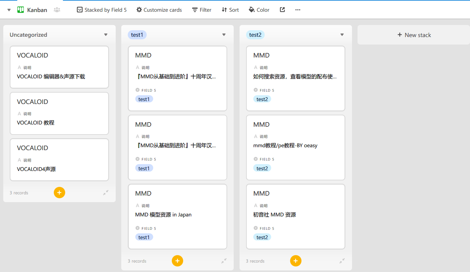Add a record to the test1 stack

177,261
